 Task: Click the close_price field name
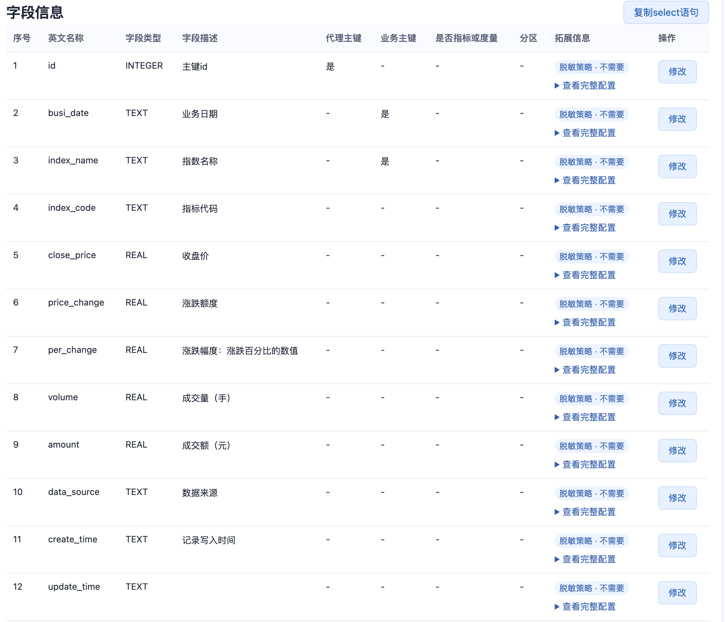click(x=72, y=255)
